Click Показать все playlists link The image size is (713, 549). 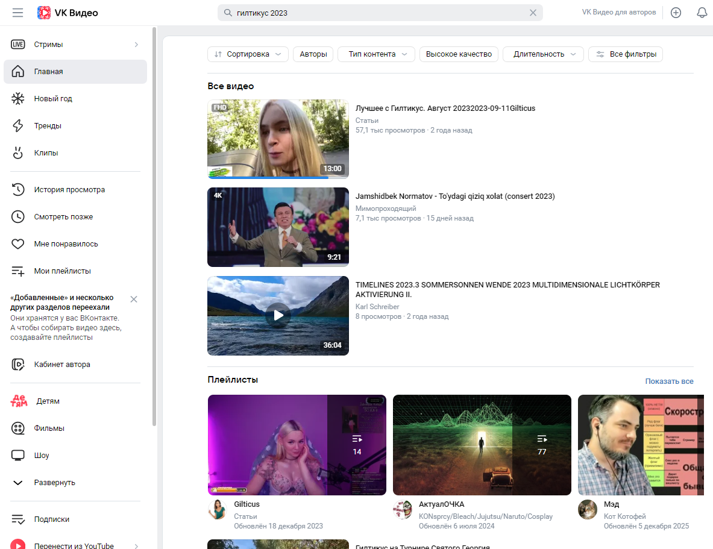[669, 381]
